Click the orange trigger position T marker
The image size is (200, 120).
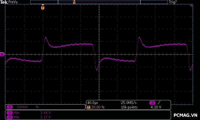tap(43, 8)
